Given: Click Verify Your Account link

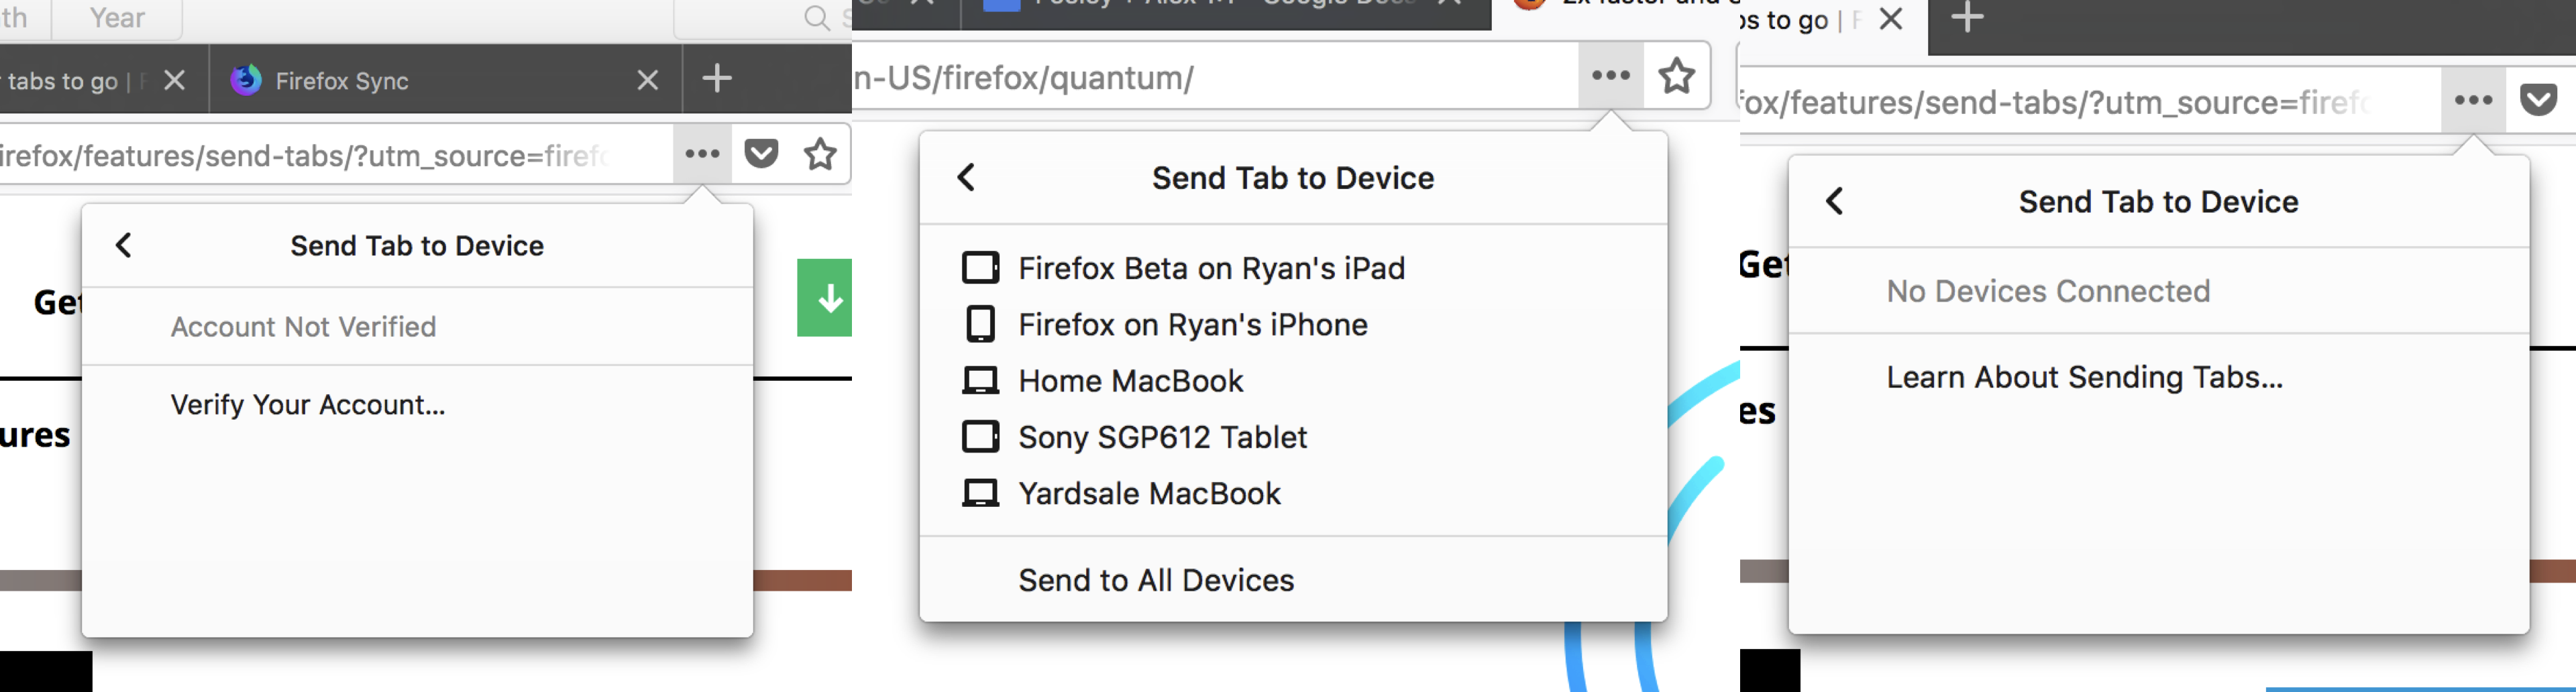Looking at the screenshot, I should [307, 405].
